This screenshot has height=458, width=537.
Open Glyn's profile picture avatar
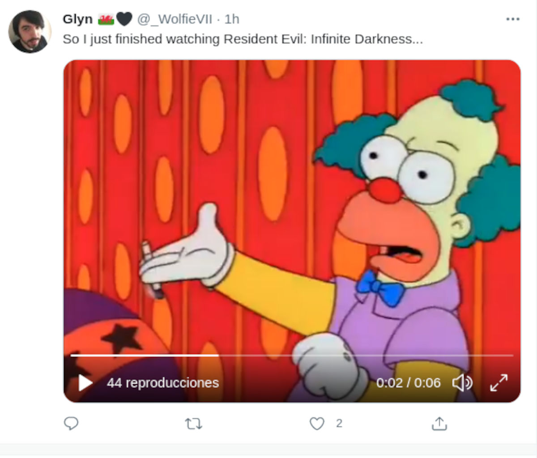tap(30, 31)
